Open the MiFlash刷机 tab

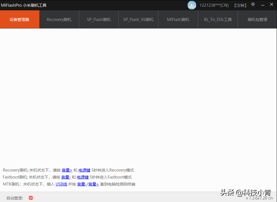pyautogui.click(x=178, y=19)
